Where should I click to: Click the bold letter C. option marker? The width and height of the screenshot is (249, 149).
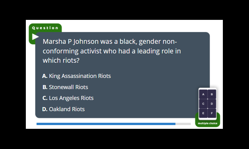pos(45,98)
